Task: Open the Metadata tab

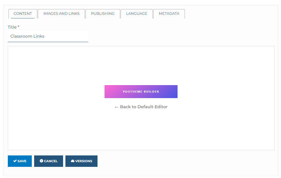Action: coord(169,14)
